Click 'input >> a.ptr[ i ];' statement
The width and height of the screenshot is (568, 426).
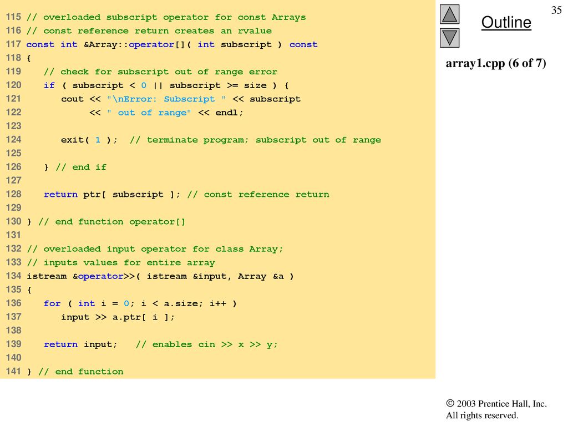(118, 317)
